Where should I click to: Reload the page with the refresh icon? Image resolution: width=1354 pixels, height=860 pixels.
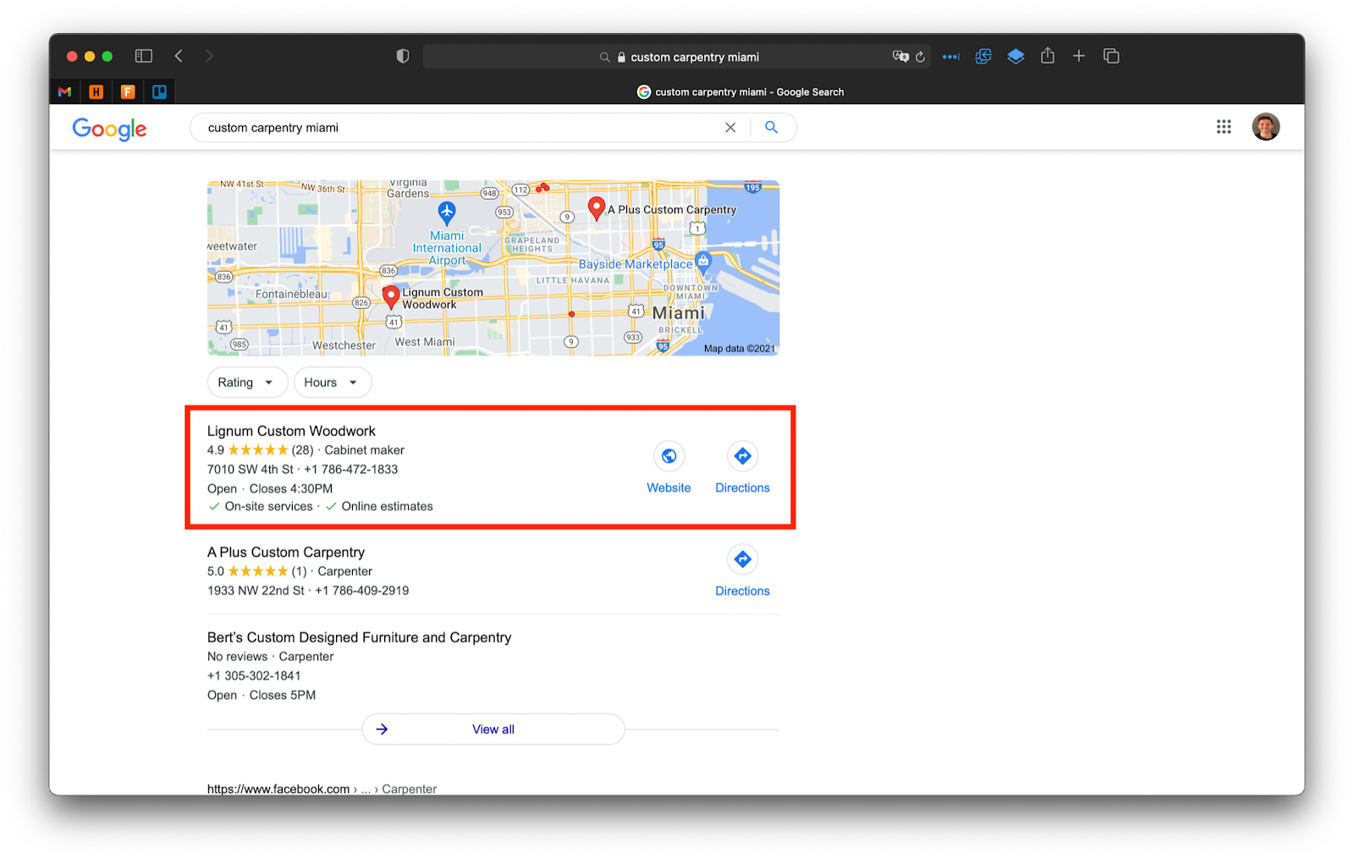click(x=920, y=57)
